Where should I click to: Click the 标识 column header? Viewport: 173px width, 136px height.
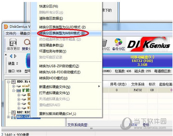click(x=152, y=84)
